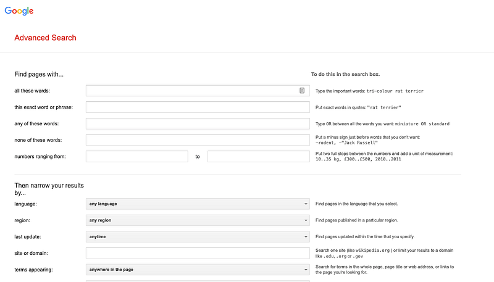Click the 'region:' label

click(22, 220)
